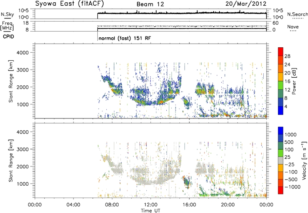Click the '60' Nave axis tick label
Image resolution: width=308 pixels, height=213 pixels.
pyautogui.click(x=276, y=23)
